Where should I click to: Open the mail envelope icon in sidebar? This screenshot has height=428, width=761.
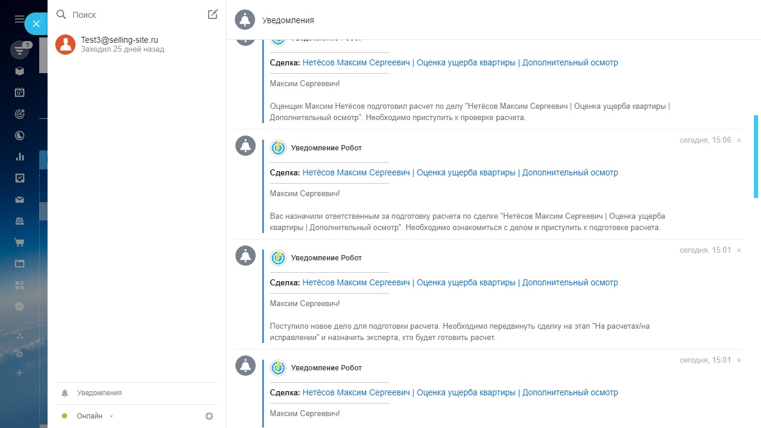(x=20, y=200)
